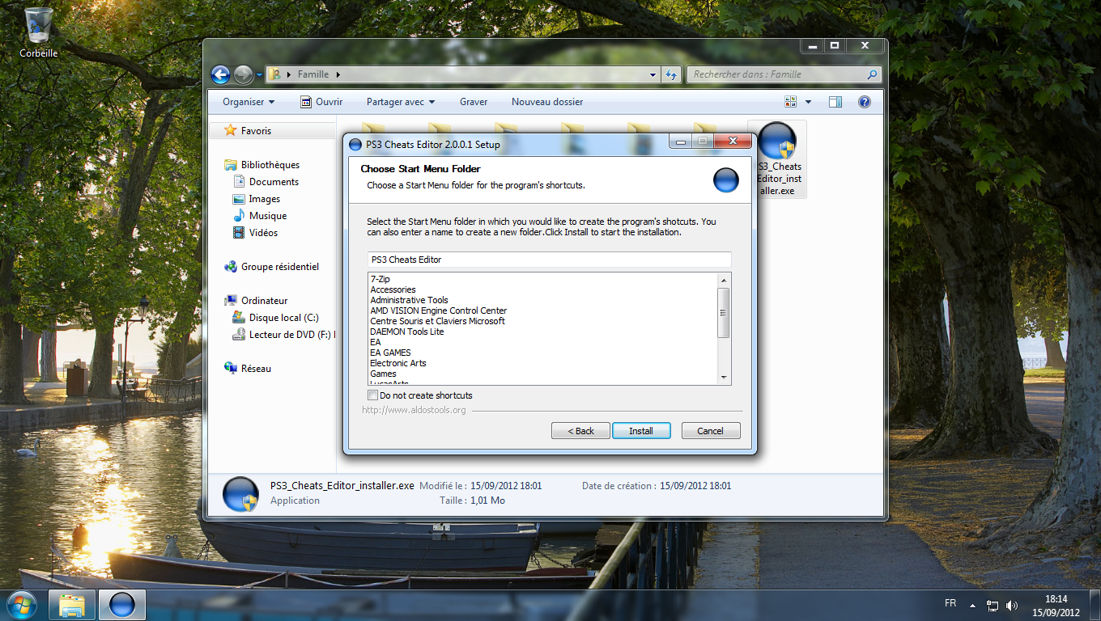Open Explorer help icon

pos(864,102)
